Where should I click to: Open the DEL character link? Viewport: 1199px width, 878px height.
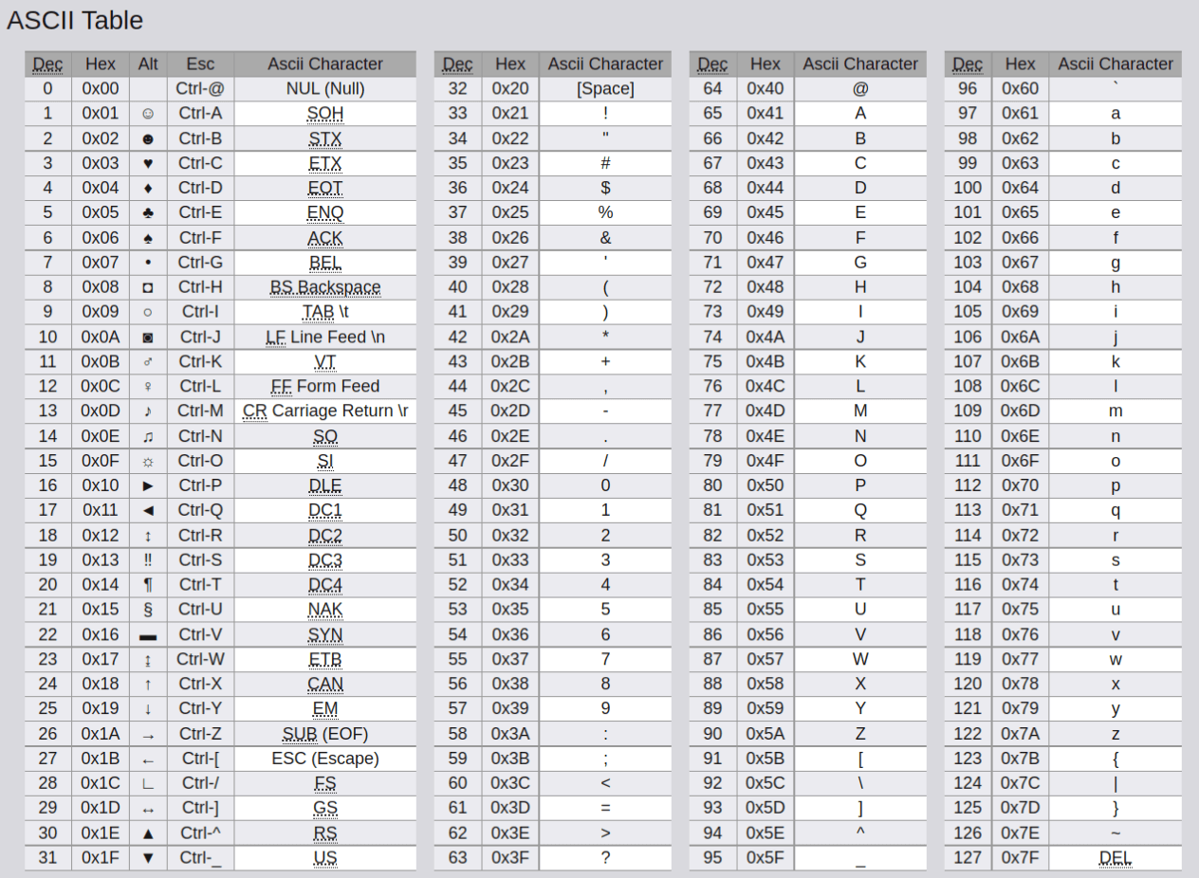coord(1116,857)
